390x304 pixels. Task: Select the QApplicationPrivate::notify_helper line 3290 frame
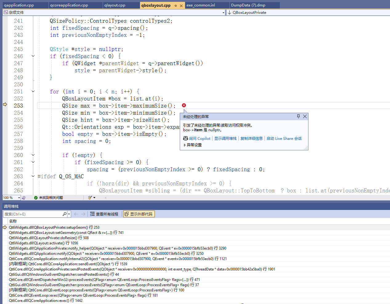(118, 248)
